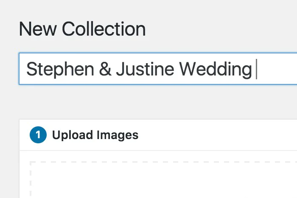Screen dimensions: 297x198
Task: Click the Upload Images panel heading
Action: click(x=95, y=135)
